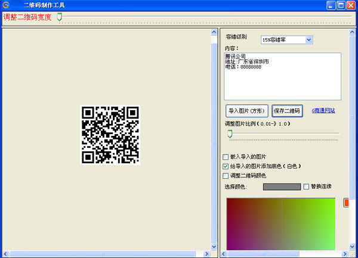Minimize the 二维码制作工具 window
This screenshot has width=358, height=258.
click(331, 5)
